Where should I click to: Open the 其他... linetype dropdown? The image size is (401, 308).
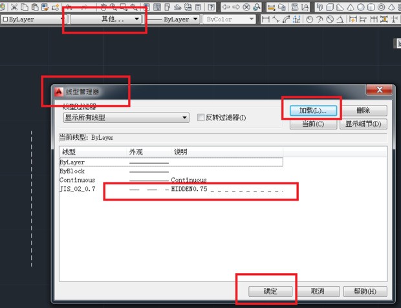click(x=105, y=19)
